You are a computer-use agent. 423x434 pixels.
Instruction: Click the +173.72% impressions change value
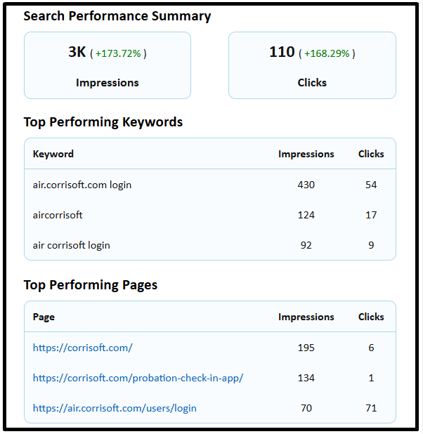point(118,53)
